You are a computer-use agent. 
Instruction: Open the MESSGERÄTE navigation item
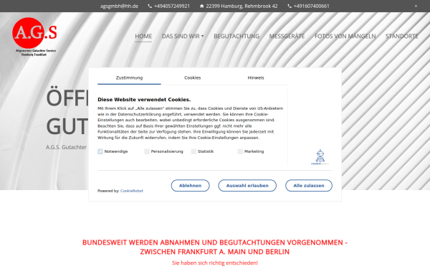(287, 37)
